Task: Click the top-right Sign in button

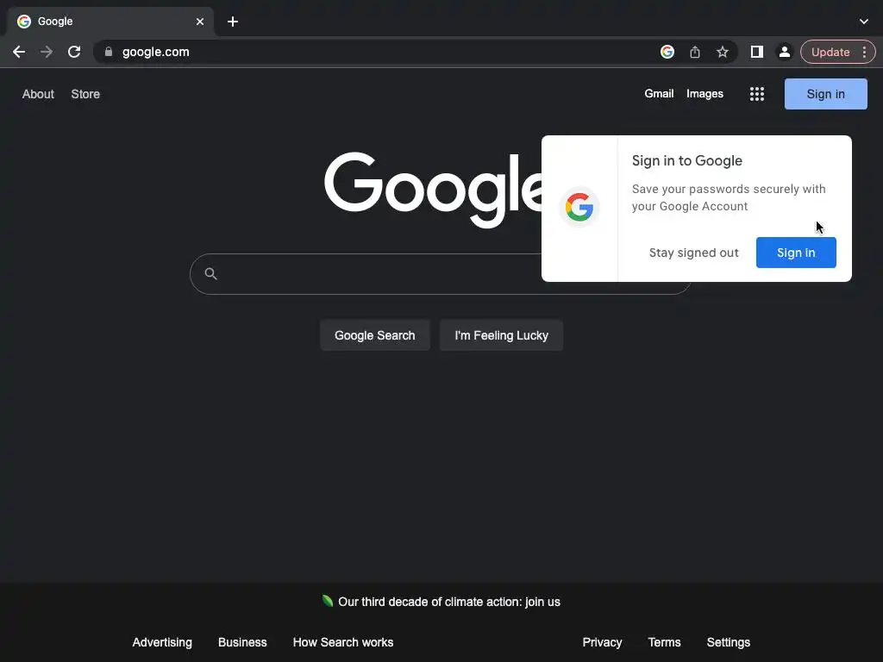Action: click(x=825, y=94)
